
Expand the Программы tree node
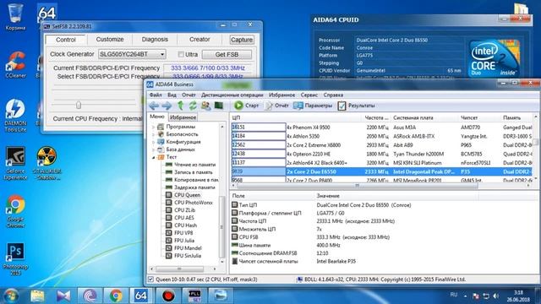(x=154, y=127)
